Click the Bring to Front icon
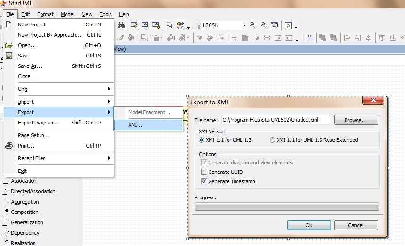This screenshot has height=246, width=405. [x=322, y=38]
